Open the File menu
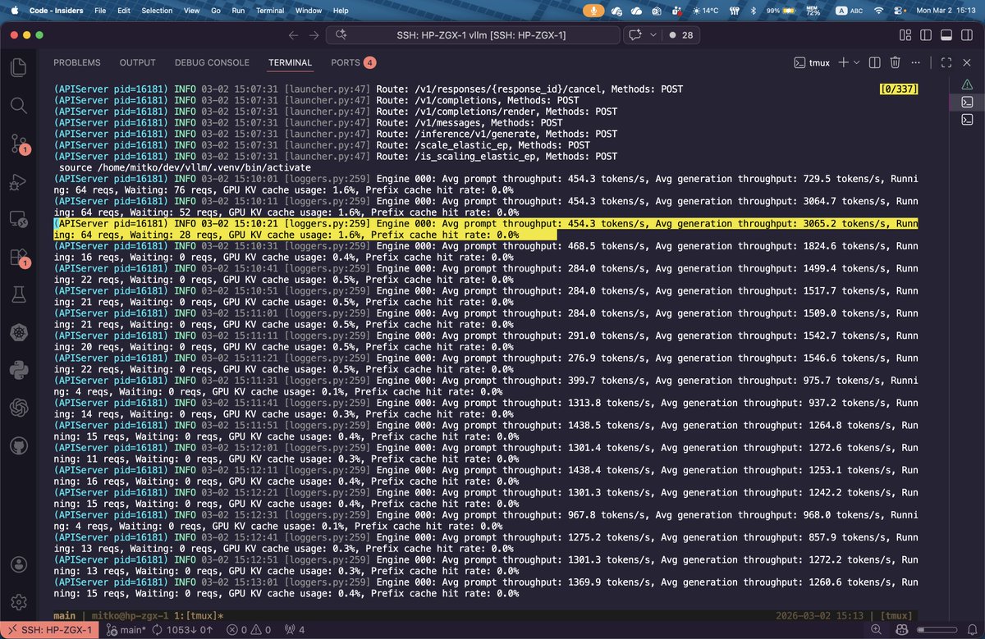This screenshot has width=985, height=639. click(x=99, y=11)
